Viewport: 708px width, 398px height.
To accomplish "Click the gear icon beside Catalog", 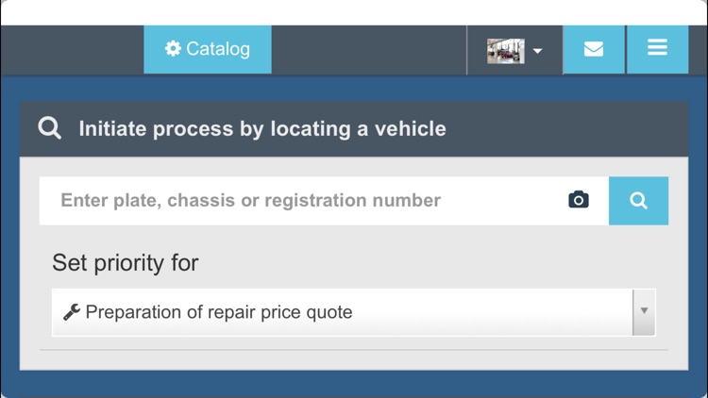I will (173, 48).
